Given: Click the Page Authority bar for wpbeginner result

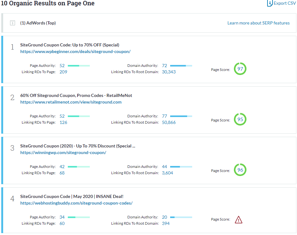Looking at the screenshot, I should (79, 66).
